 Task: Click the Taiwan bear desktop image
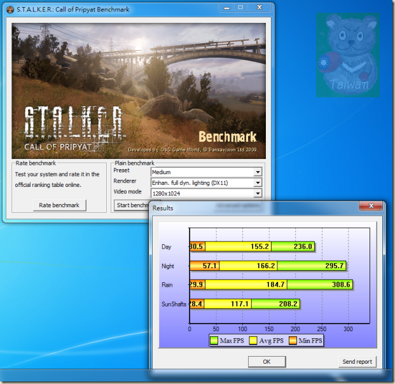348,55
